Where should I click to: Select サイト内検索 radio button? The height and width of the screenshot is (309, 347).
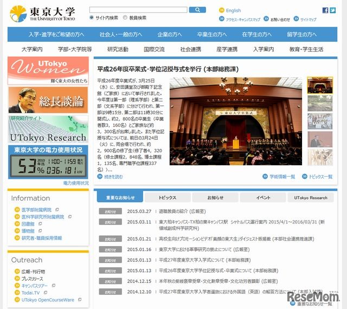point(92,17)
